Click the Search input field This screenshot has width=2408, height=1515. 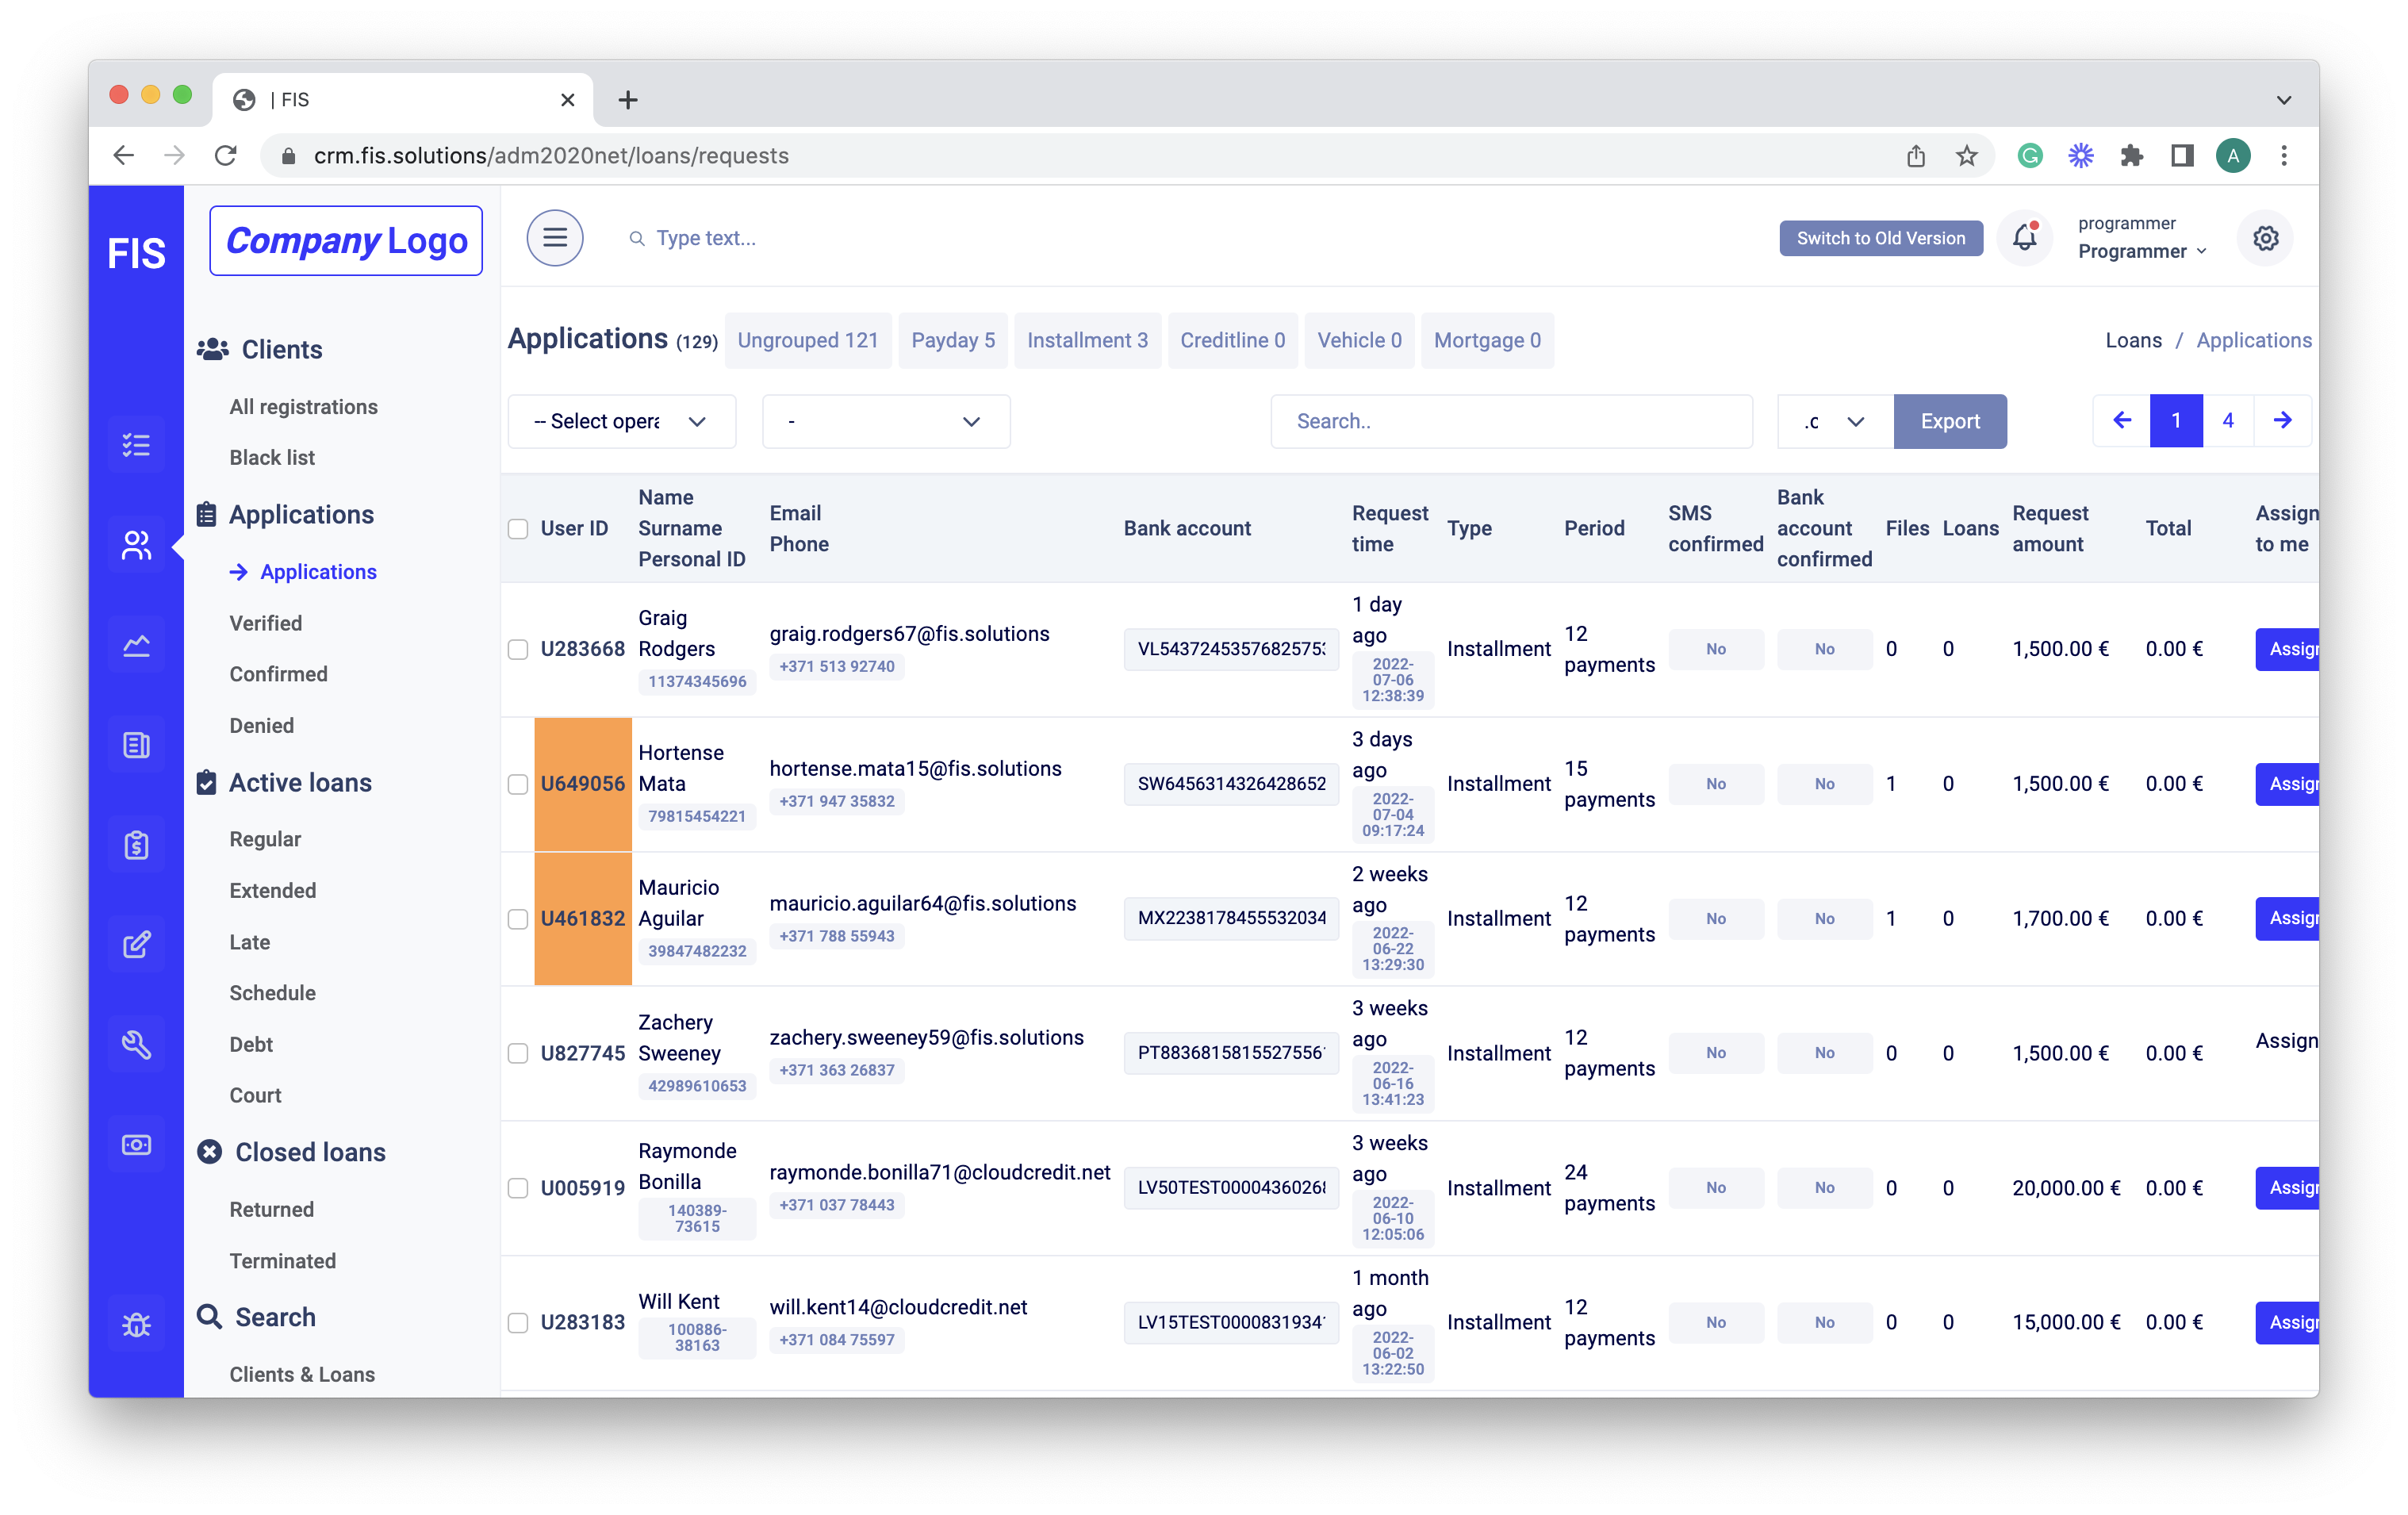1511,420
